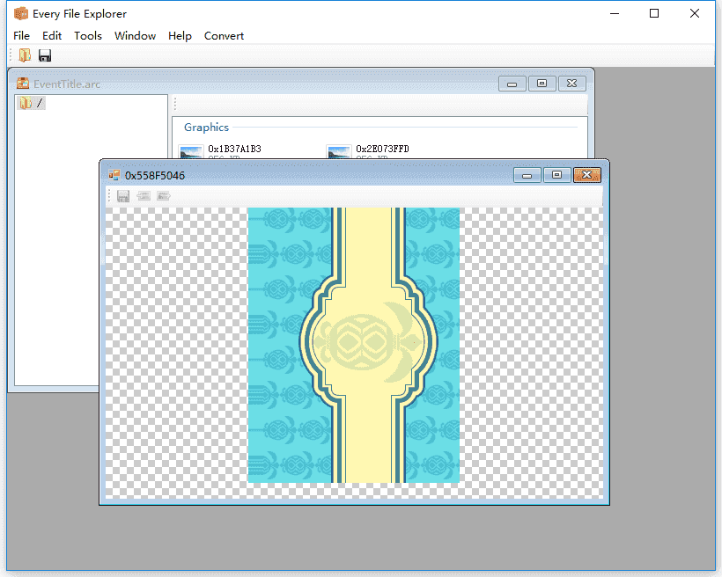Maximize the 0x558F5046 viewer window

pyautogui.click(x=556, y=175)
